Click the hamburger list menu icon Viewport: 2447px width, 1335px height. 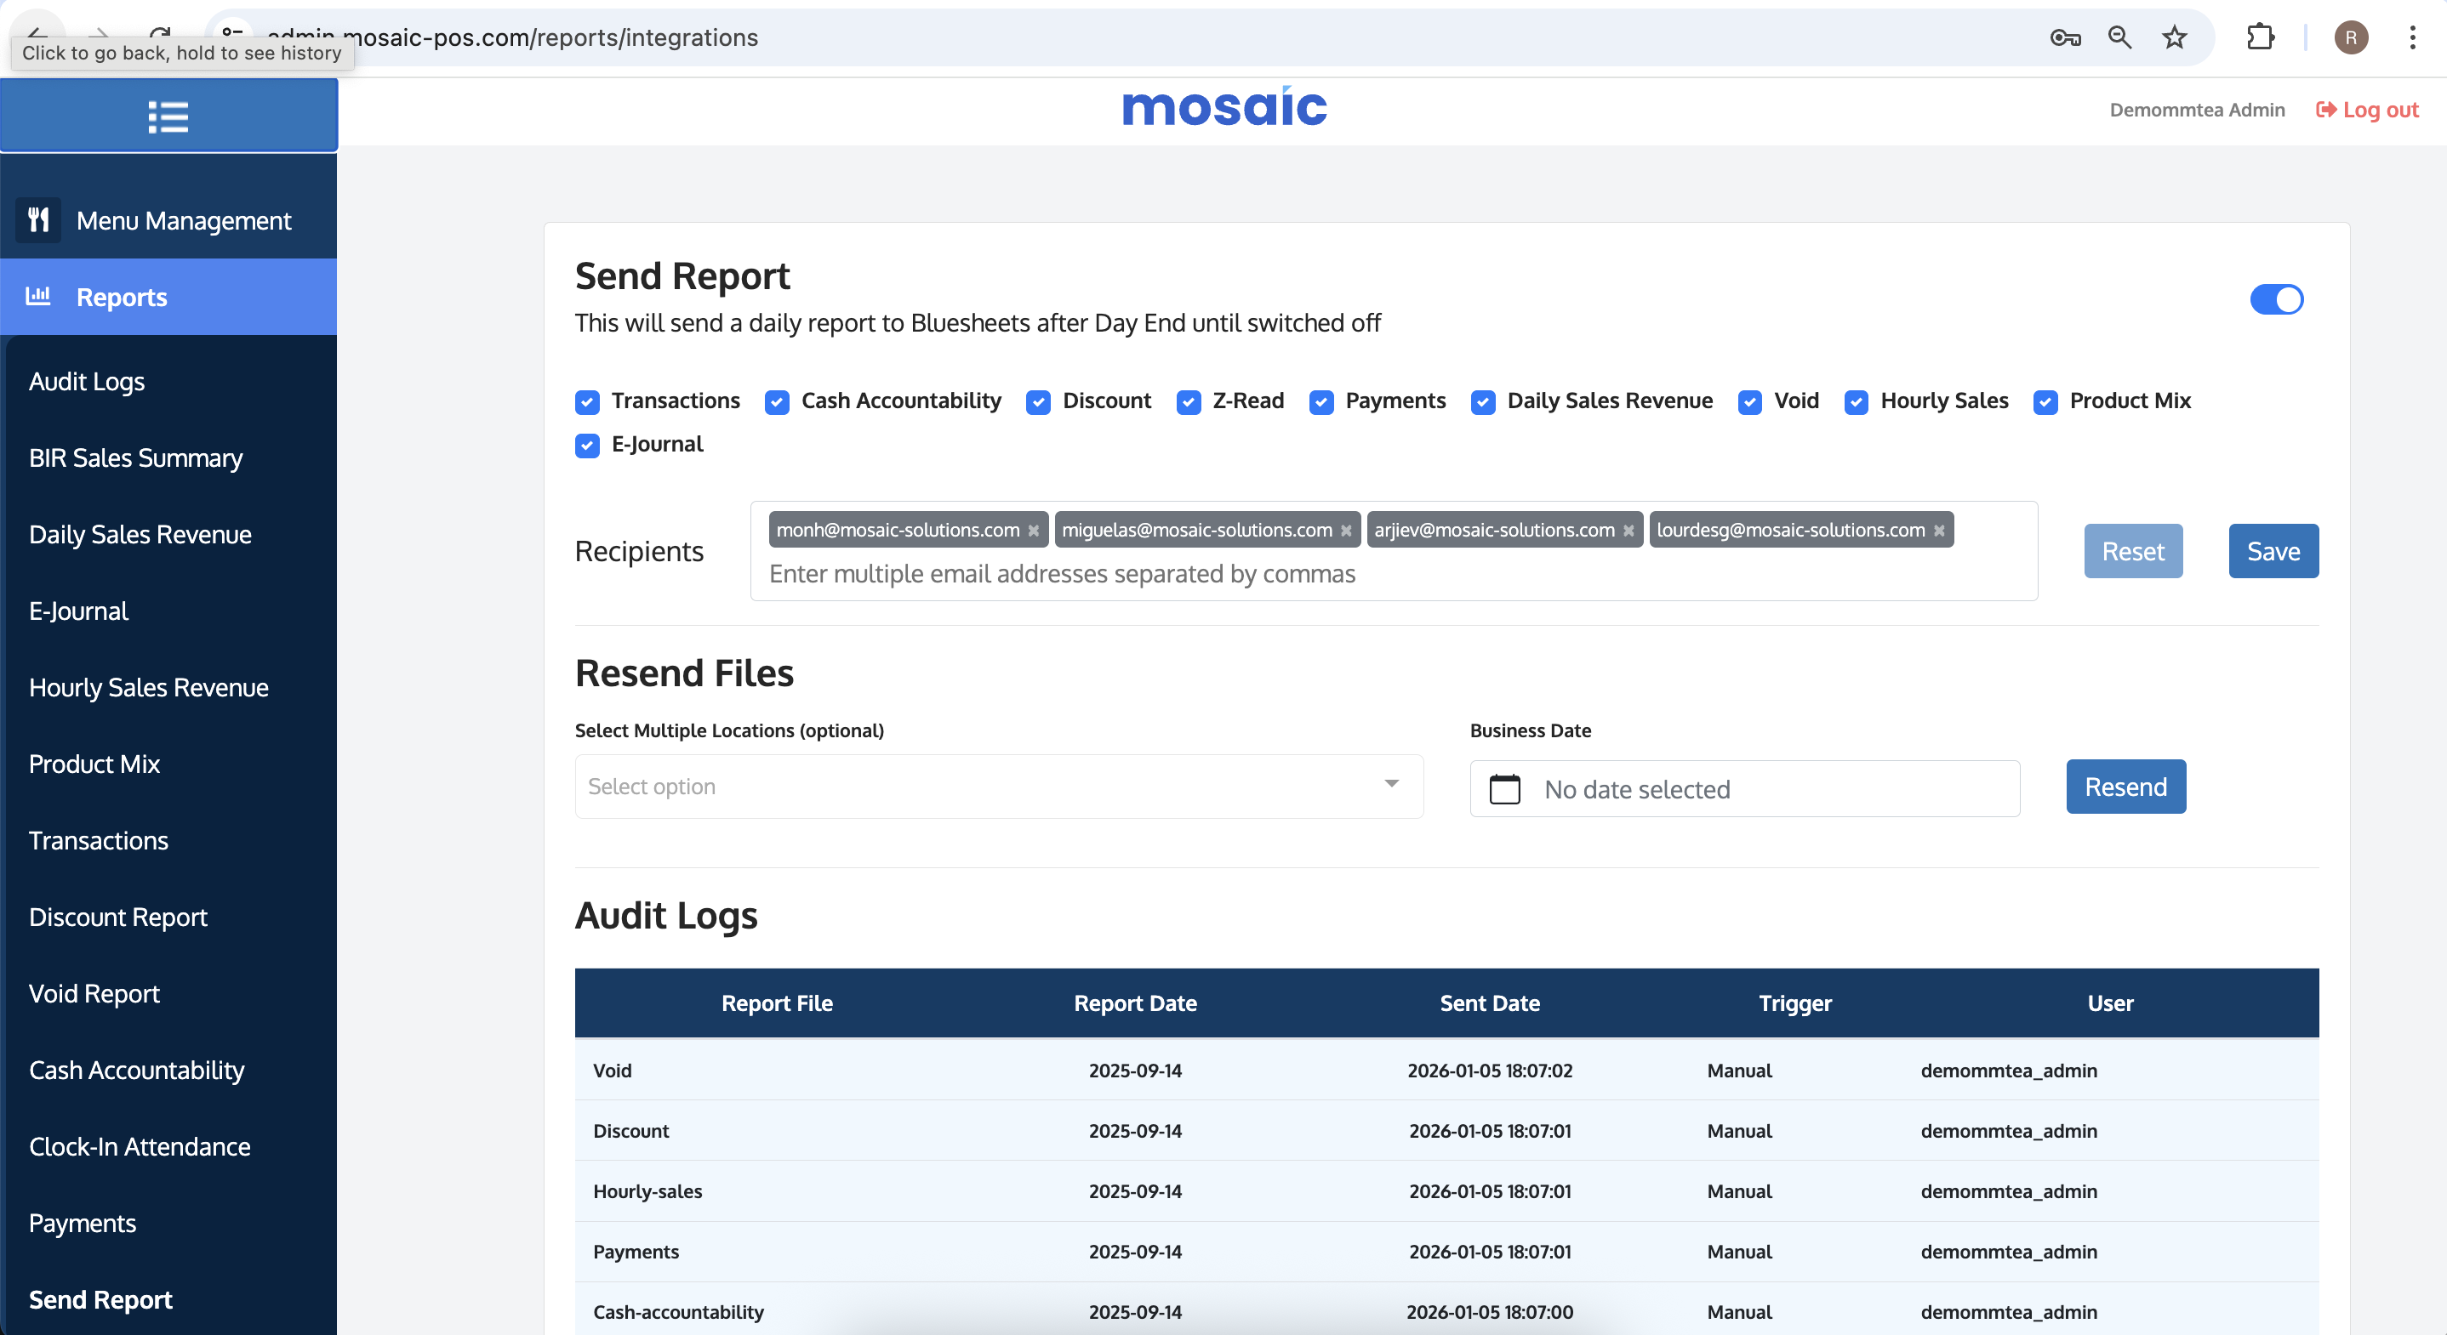(168, 116)
